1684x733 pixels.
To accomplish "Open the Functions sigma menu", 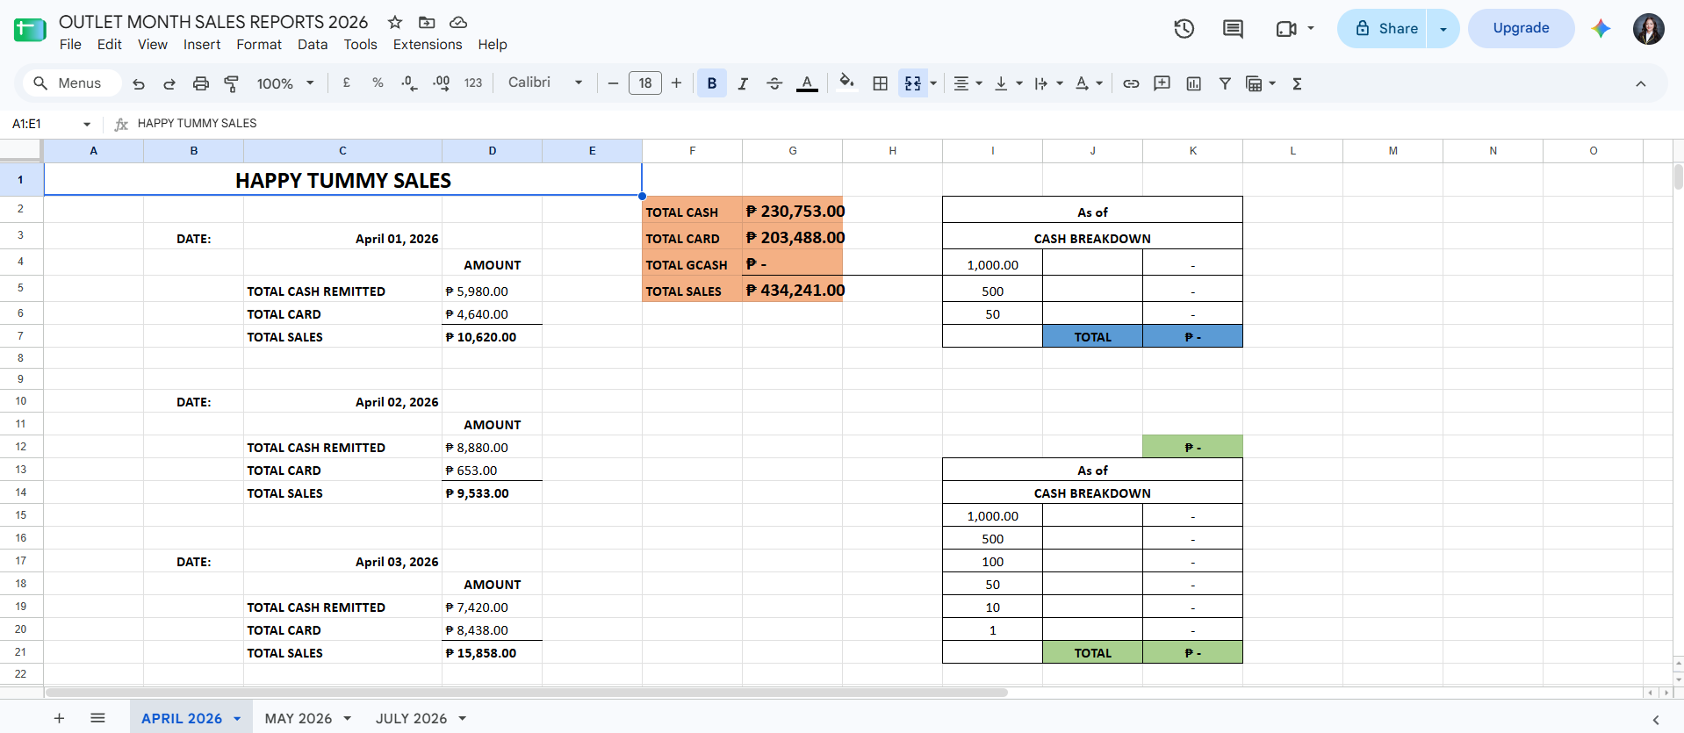I will click(x=1297, y=83).
